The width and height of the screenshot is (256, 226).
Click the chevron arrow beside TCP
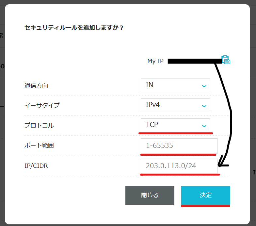pyautogui.click(x=204, y=126)
